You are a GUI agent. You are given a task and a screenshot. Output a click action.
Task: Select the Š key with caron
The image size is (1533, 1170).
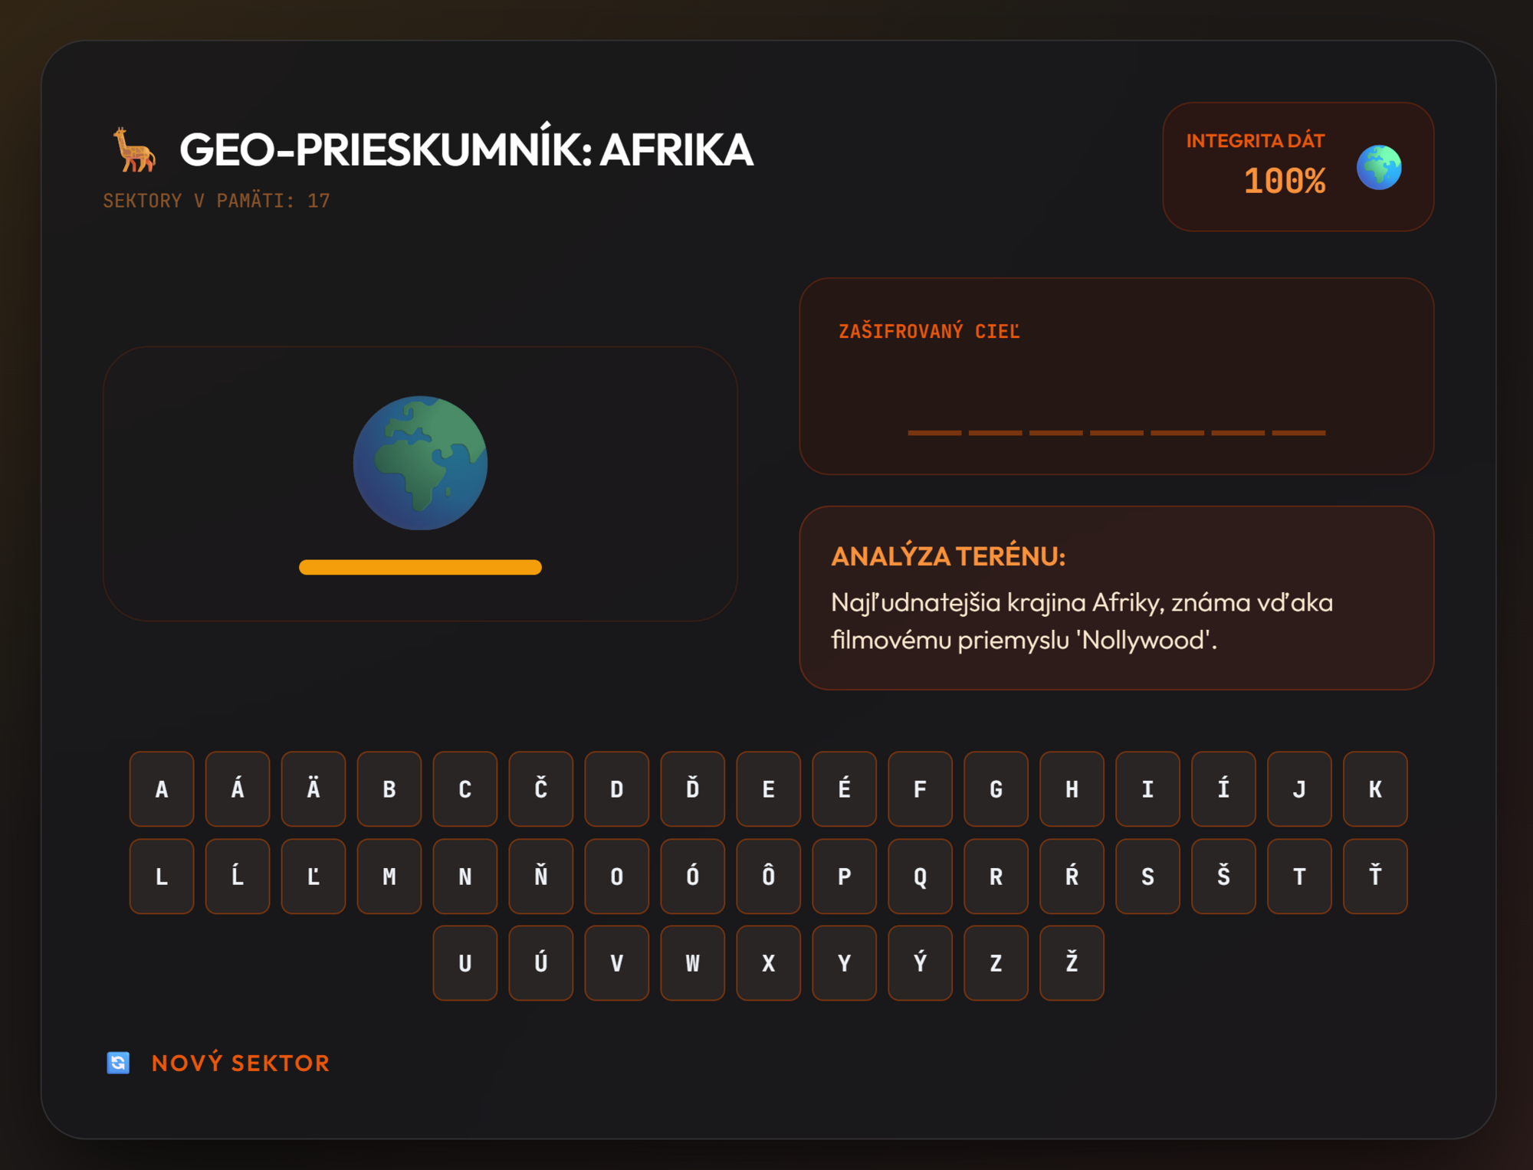1223,877
